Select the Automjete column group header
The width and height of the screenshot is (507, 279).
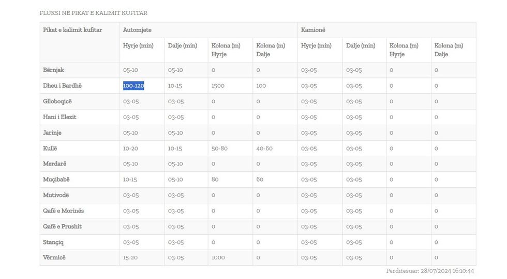click(x=137, y=30)
